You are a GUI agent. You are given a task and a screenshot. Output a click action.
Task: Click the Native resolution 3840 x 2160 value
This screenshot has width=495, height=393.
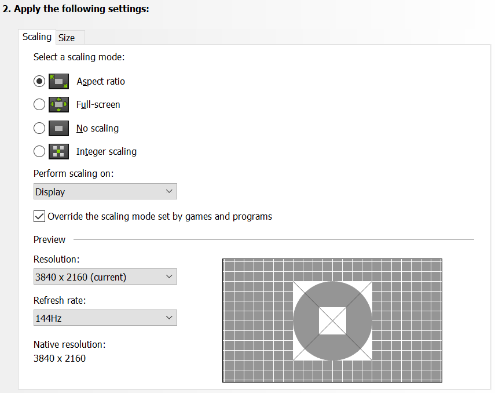(x=60, y=359)
